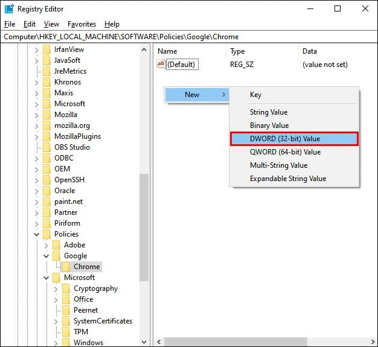Click the Google folder icon
Screen dimensions: 378x347
coord(56,256)
